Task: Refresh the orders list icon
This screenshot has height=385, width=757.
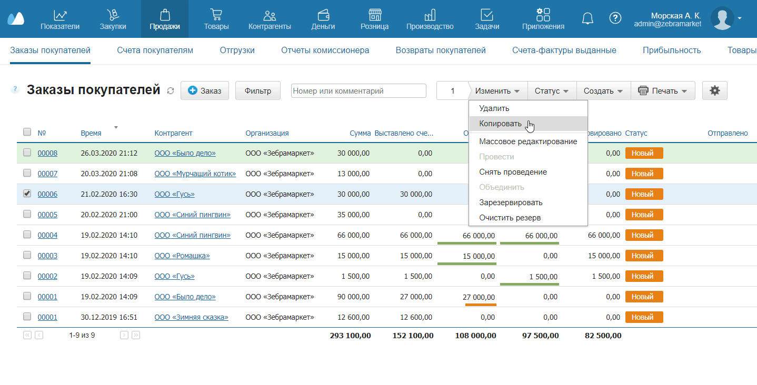Action: (170, 91)
